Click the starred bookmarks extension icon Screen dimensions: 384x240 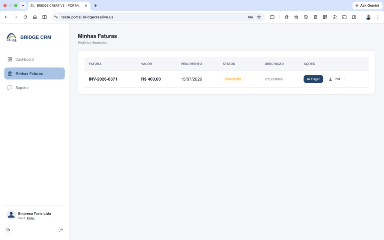point(296,17)
